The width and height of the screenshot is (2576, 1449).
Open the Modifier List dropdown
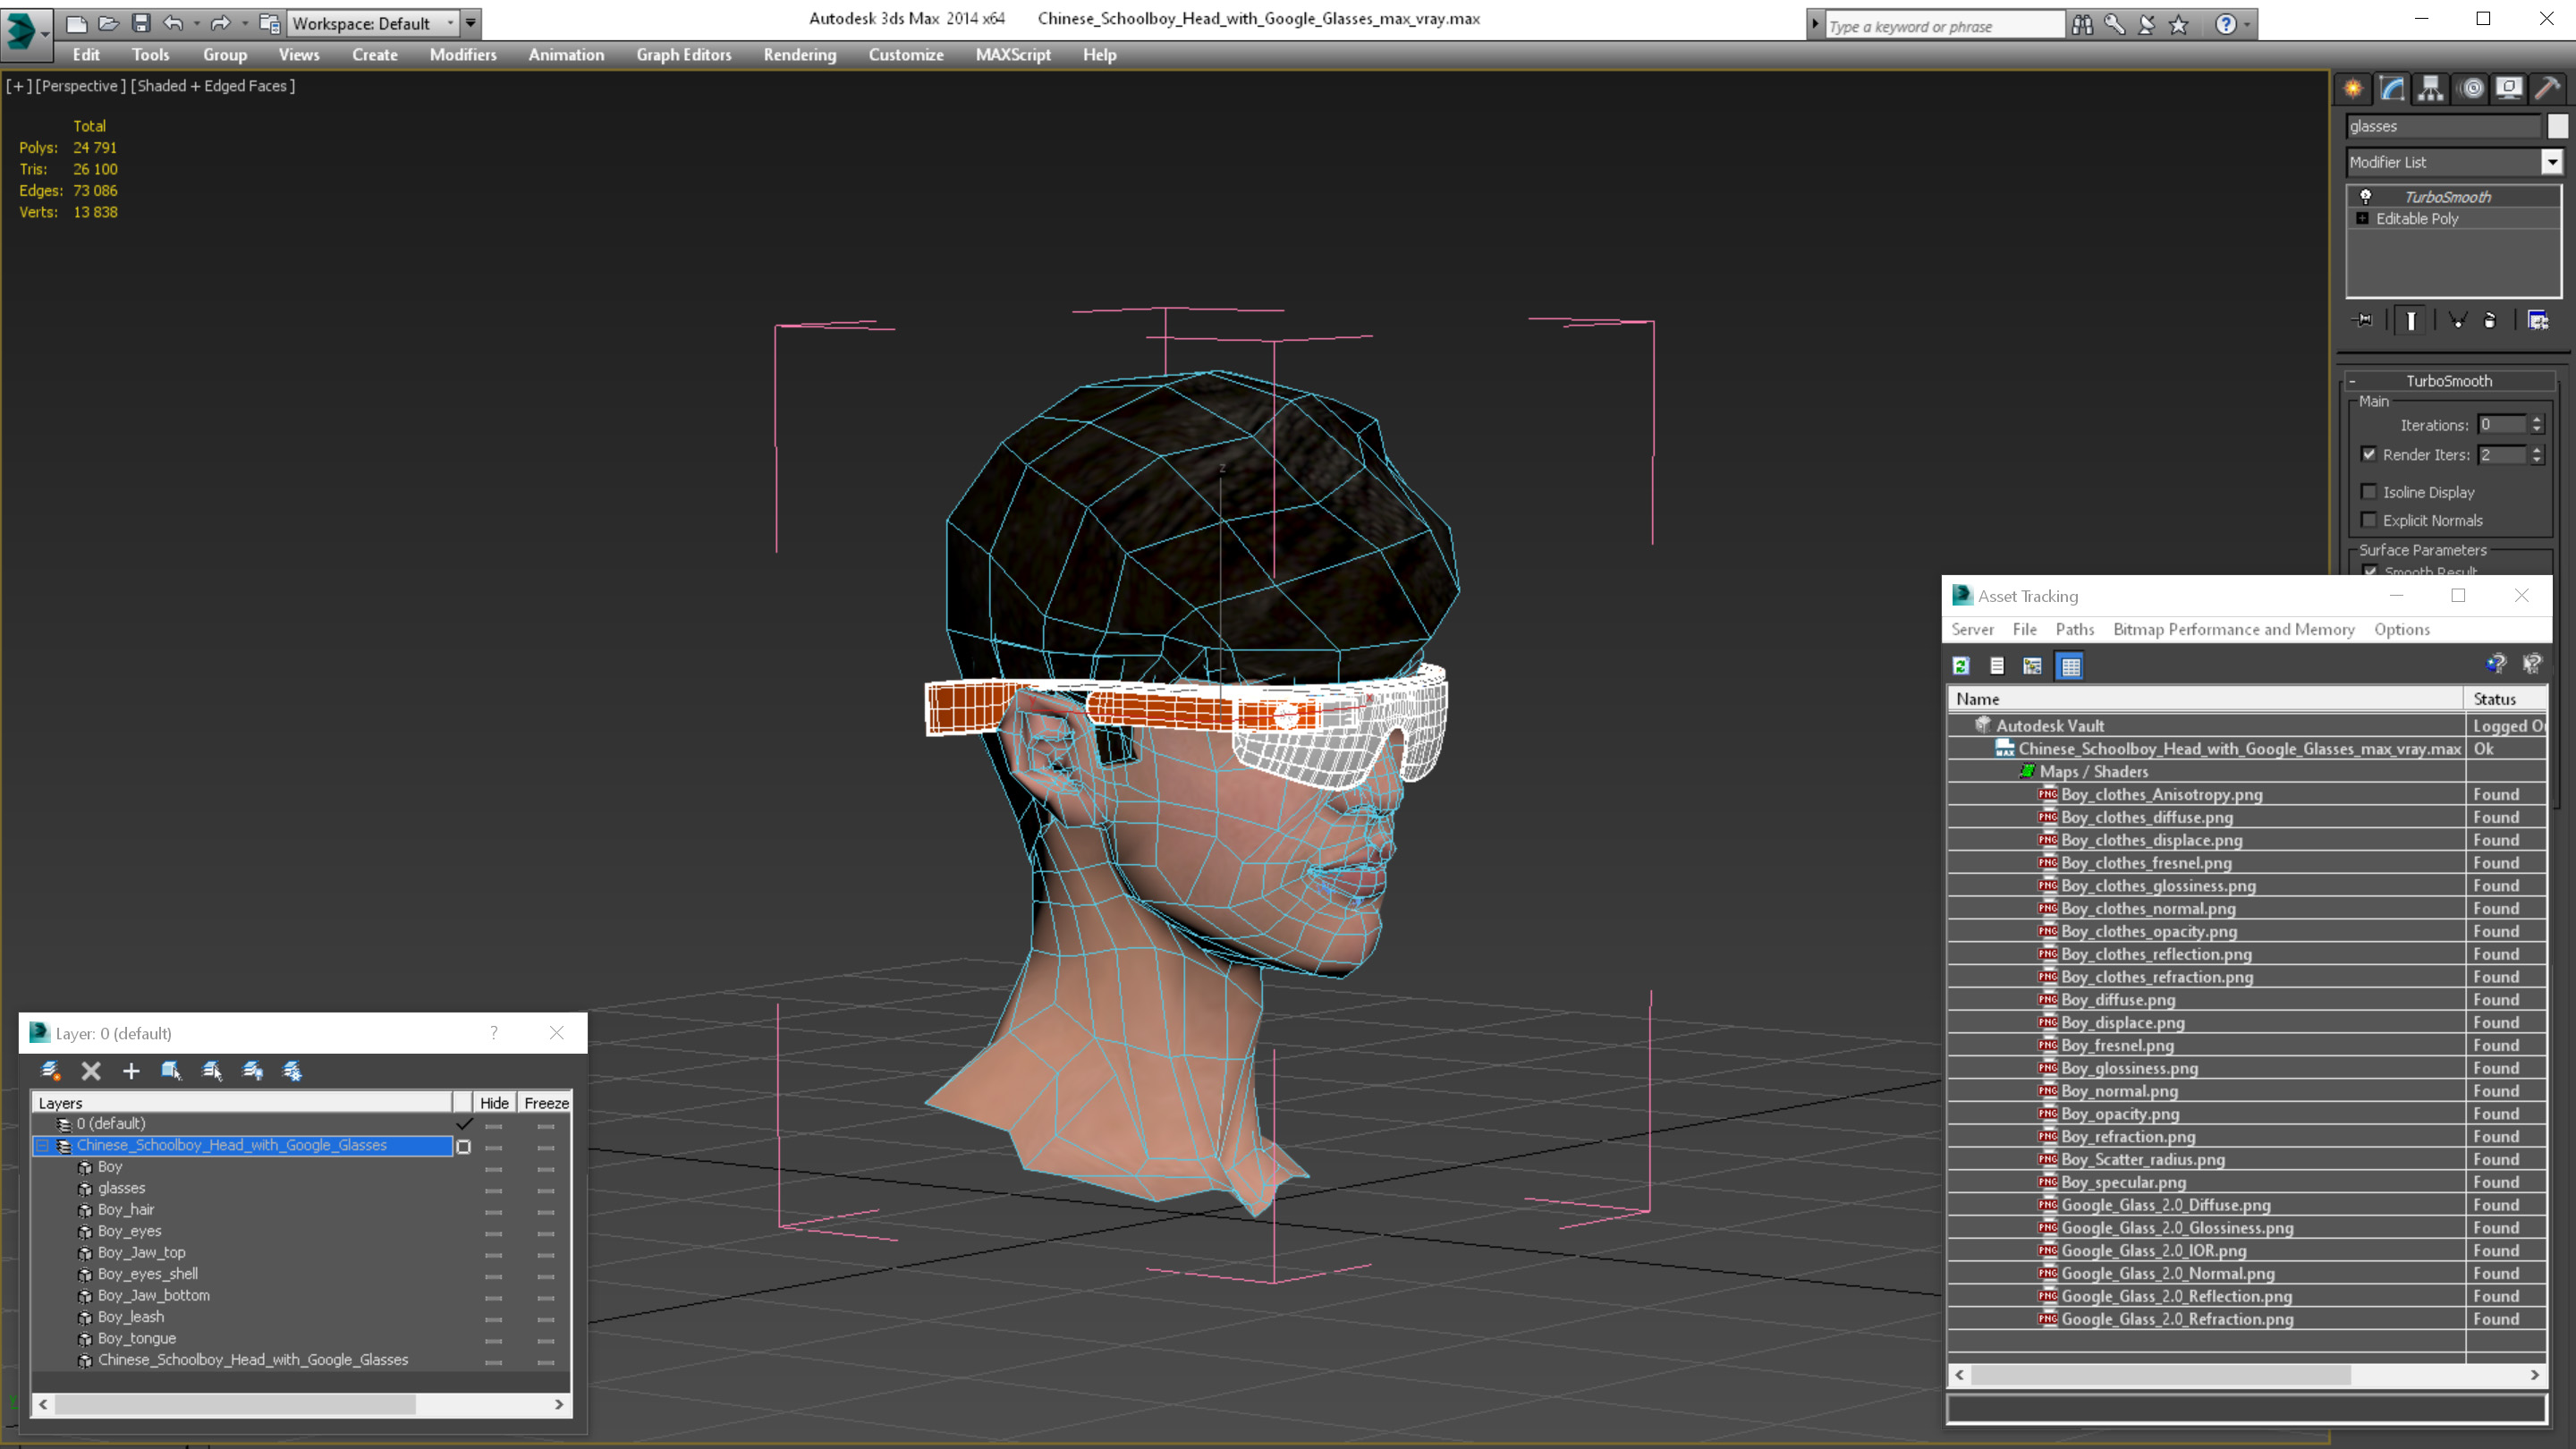[x=2552, y=162]
